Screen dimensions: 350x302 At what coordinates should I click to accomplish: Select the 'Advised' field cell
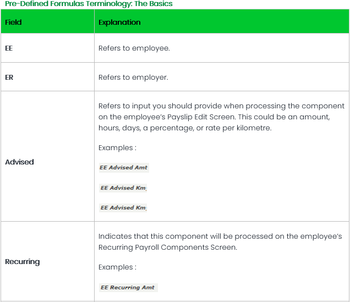coord(19,162)
